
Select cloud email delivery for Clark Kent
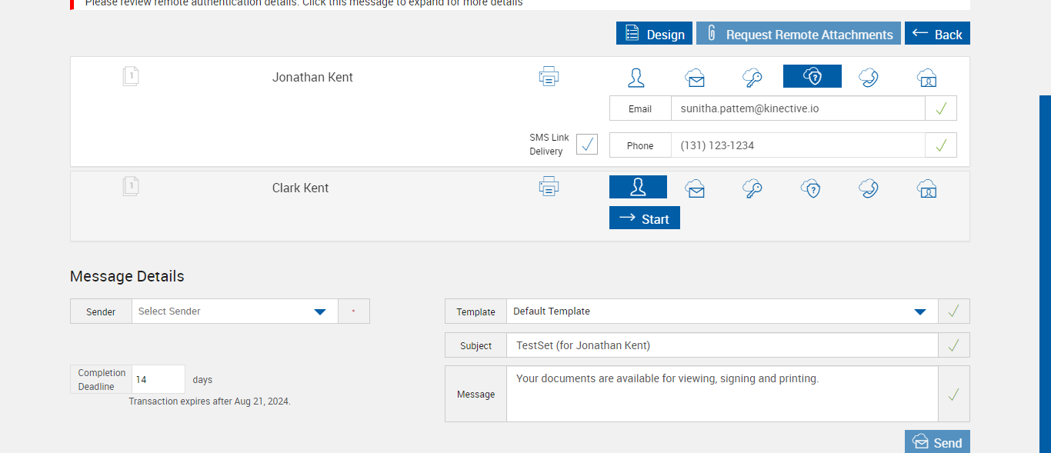(x=695, y=188)
